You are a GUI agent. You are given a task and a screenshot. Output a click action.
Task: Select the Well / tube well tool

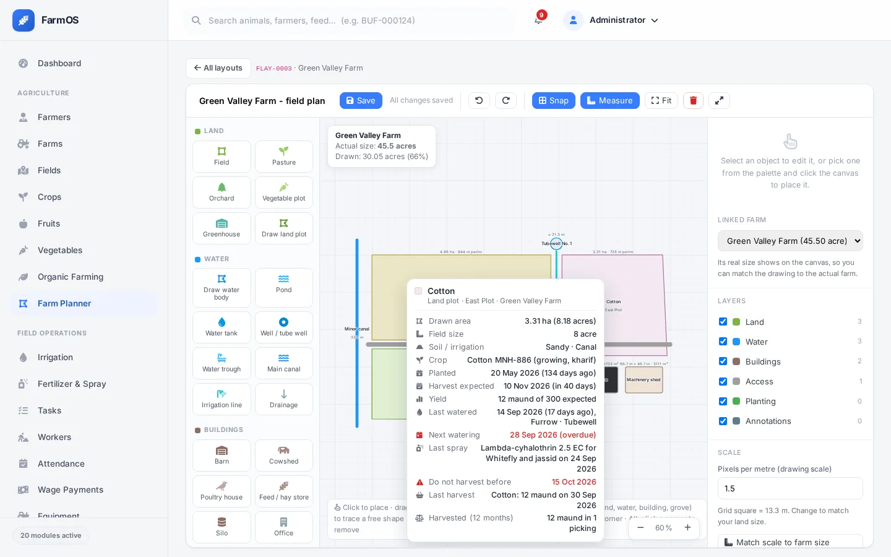[284, 327]
